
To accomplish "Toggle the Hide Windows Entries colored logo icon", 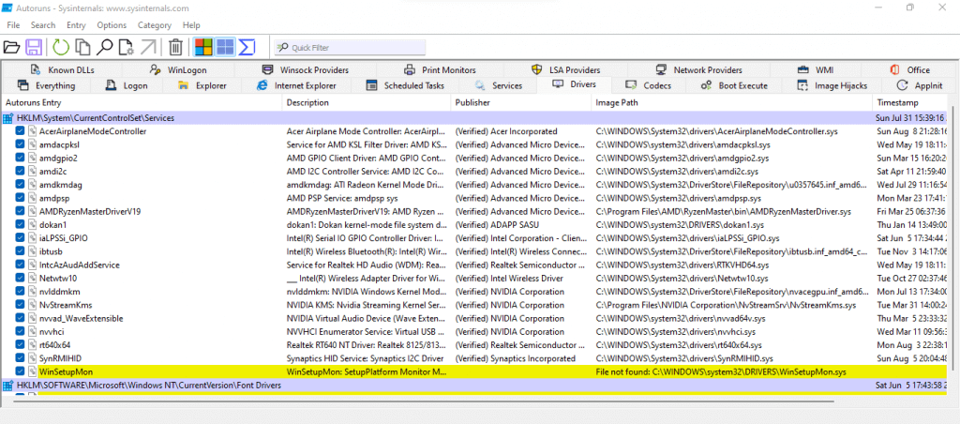I will 203,47.
